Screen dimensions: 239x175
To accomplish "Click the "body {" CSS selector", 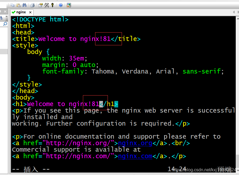I will (x=38, y=52).
